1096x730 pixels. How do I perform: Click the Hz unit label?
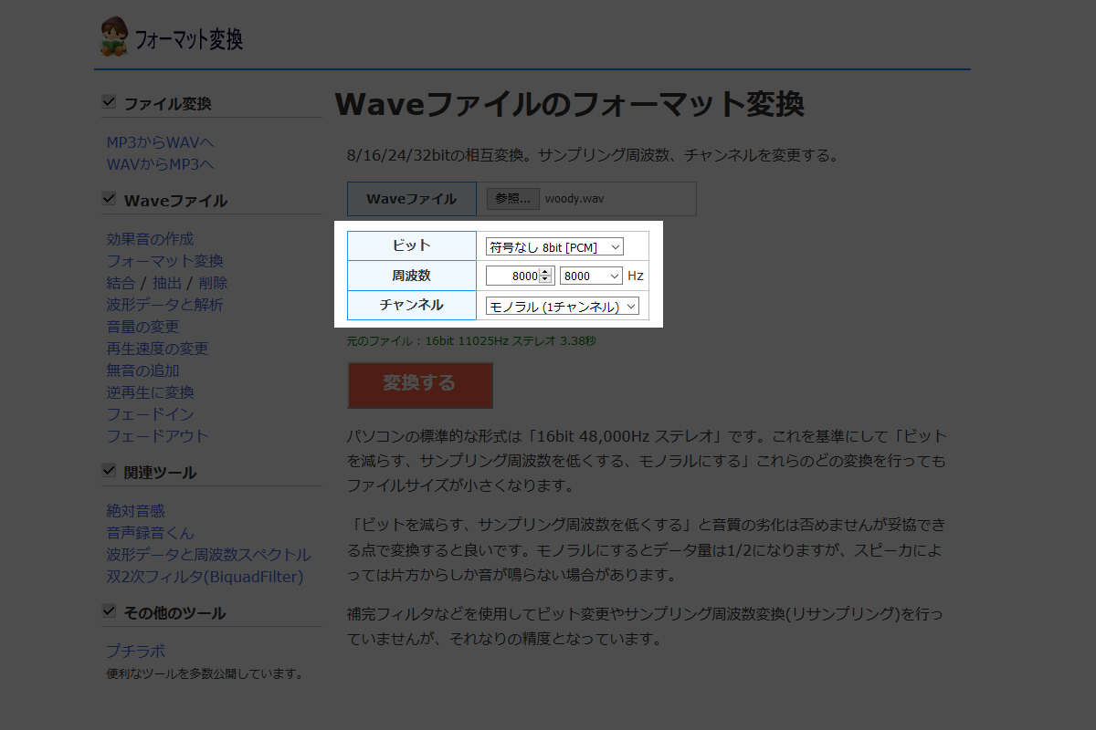coord(636,276)
